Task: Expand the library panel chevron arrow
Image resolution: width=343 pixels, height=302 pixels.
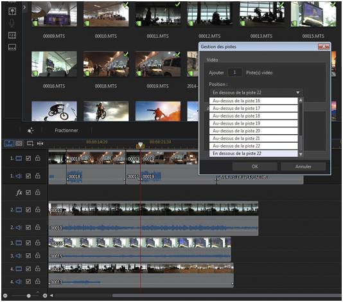Action: coord(24,7)
